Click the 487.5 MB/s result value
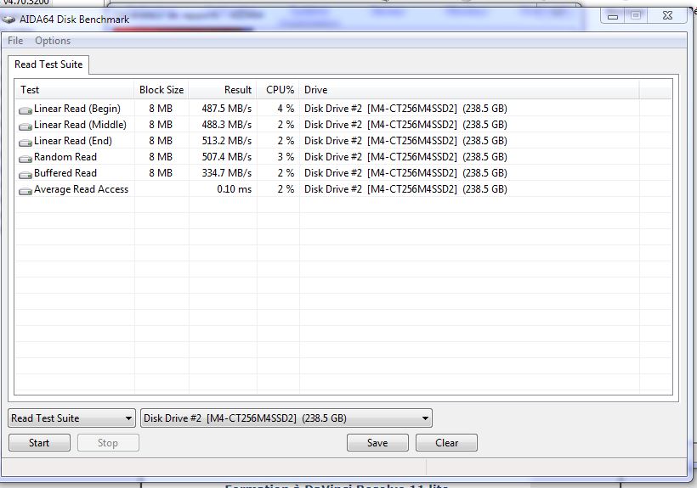This screenshot has height=488, width=697. (227, 109)
